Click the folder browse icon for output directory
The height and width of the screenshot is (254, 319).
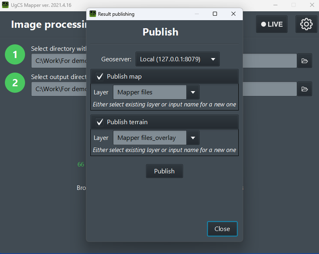304,89
